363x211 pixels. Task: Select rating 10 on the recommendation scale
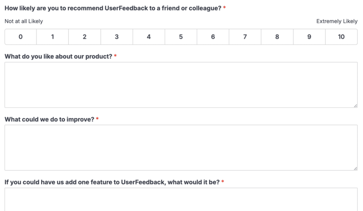pos(341,37)
